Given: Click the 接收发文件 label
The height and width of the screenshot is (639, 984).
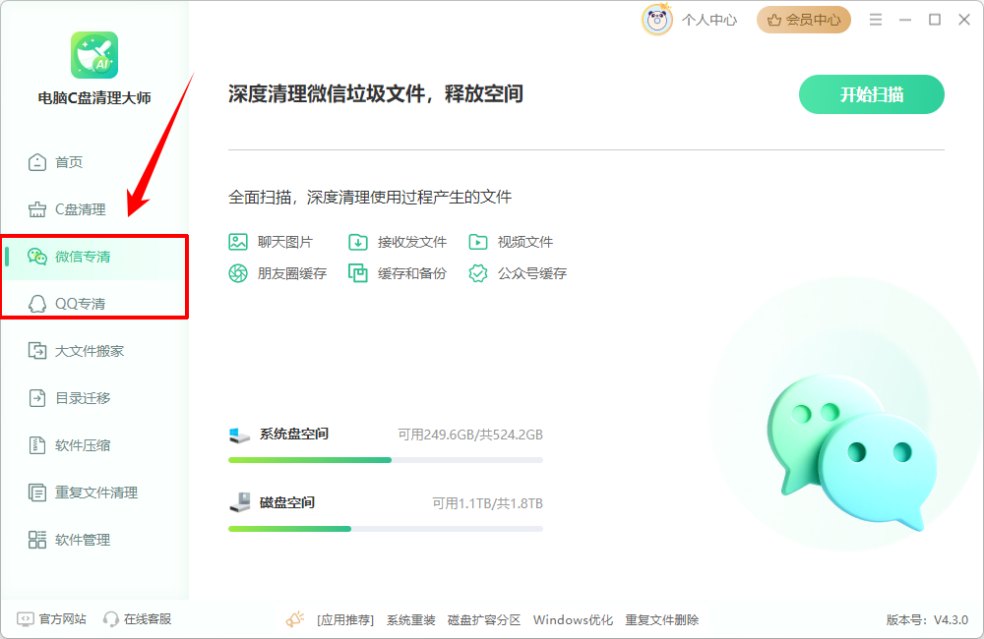Looking at the screenshot, I should point(412,242).
